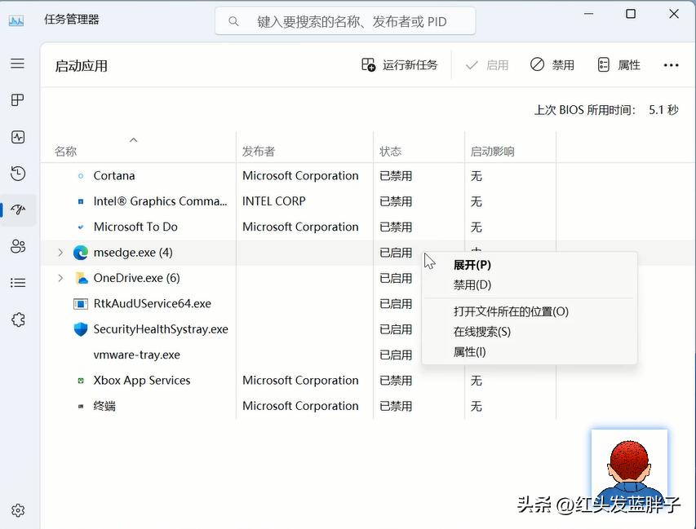Sort by the 发布者 column header

255,151
